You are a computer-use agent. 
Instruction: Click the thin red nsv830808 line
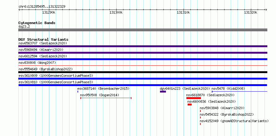click(143, 65)
